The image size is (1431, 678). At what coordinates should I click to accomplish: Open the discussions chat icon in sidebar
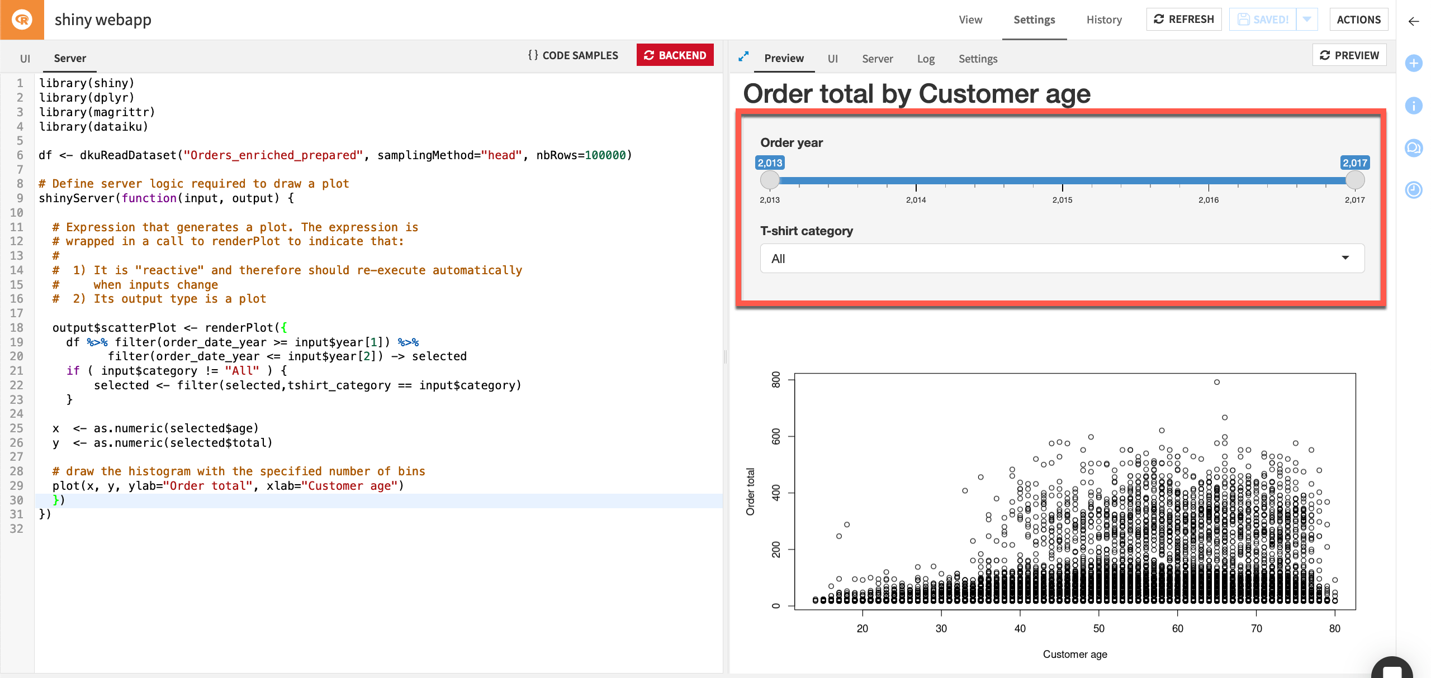[x=1414, y=147]
